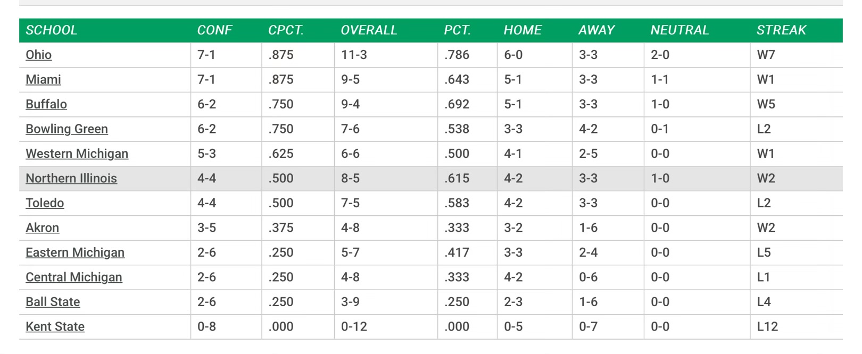The width and height of the screenshot is (862, 354).
Task: Open the Northern Illinois school link
Action: (71, 179)
